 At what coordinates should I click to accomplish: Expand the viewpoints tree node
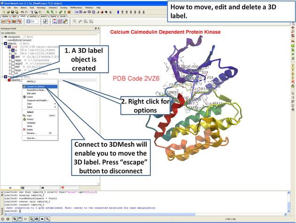coord(2,37)
